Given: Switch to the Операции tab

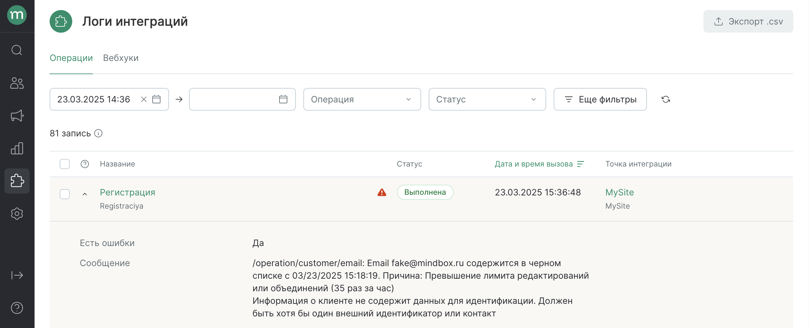Looking at the screenshot, I should pyautogui.click(x=71, y=58).
